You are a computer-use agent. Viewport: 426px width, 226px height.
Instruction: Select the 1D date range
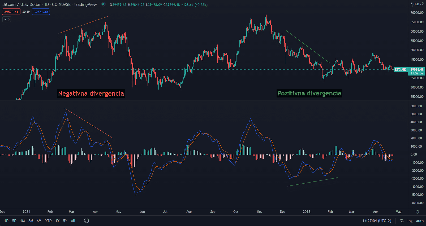click(6, 221)
